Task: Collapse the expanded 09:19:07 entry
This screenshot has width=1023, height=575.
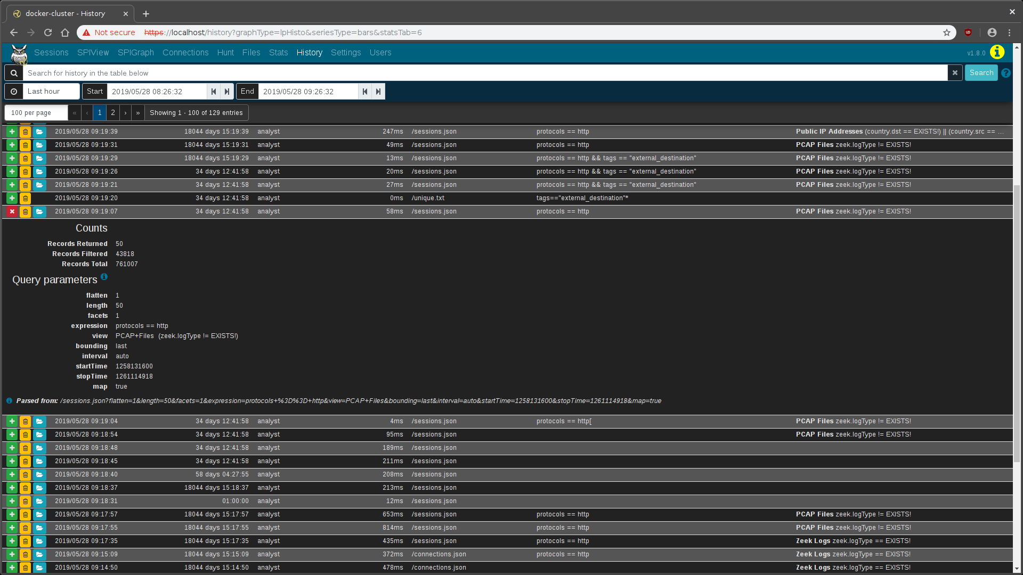Action: pyautogui.click(x=12, y=212)
